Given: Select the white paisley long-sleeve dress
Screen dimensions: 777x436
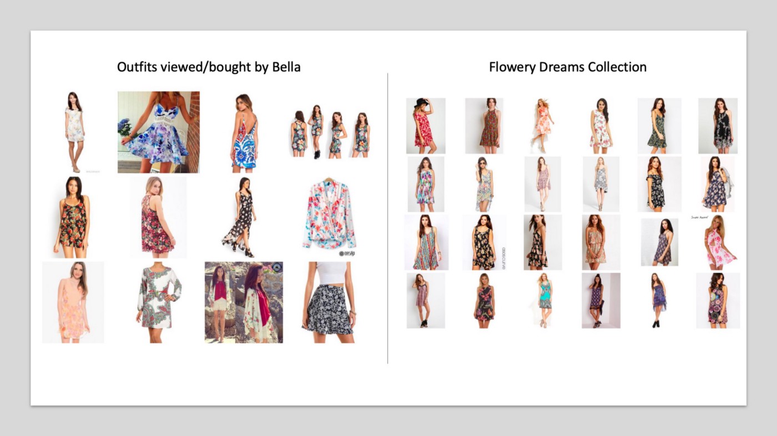Looking at the screenshot, I should click(159, 302).
